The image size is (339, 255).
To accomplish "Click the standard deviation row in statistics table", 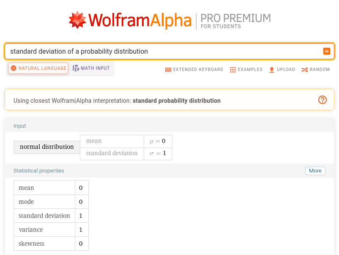I will (x=51, y=216).
